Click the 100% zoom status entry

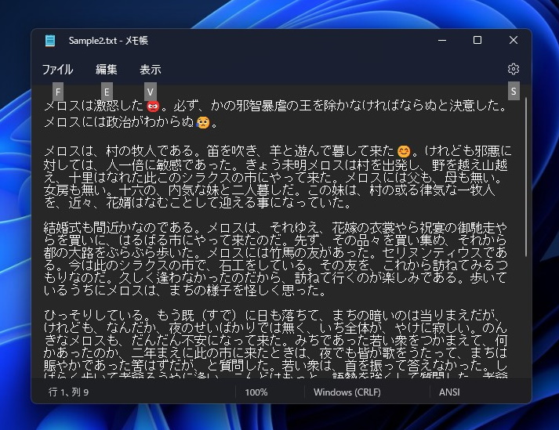256,392
